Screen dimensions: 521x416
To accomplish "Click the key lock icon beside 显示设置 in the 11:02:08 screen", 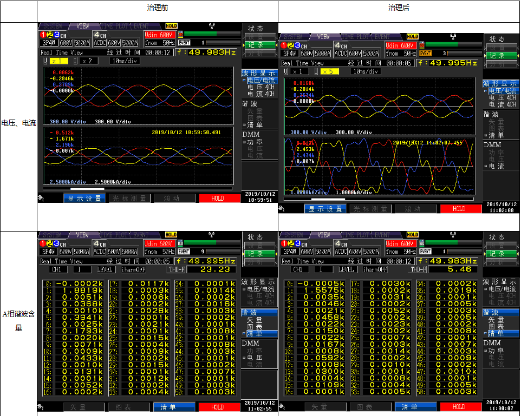I will pyautogui.click(x=282, y=208).
